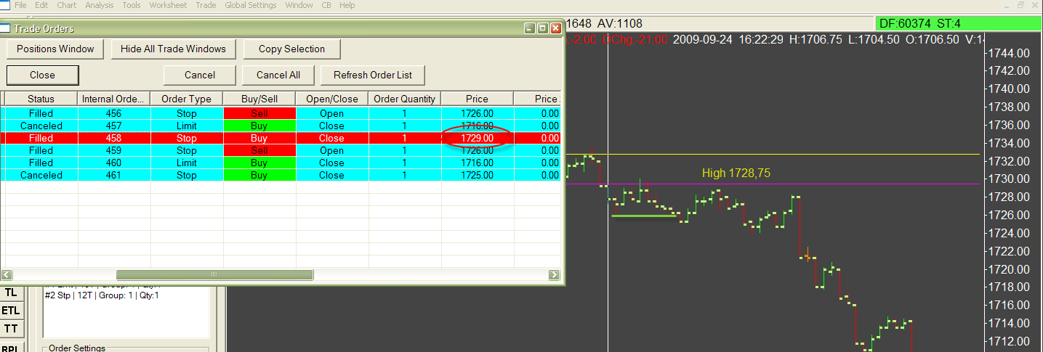Select order 461 ID cell
The height and width of the screenshot is (352, 1043).
pos(113,175)
